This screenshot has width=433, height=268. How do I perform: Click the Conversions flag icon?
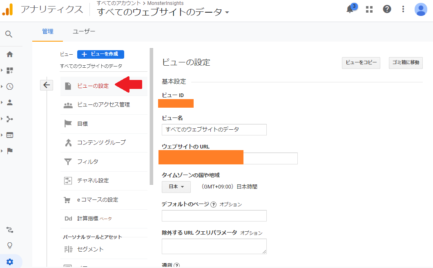[x=9, y=151]
